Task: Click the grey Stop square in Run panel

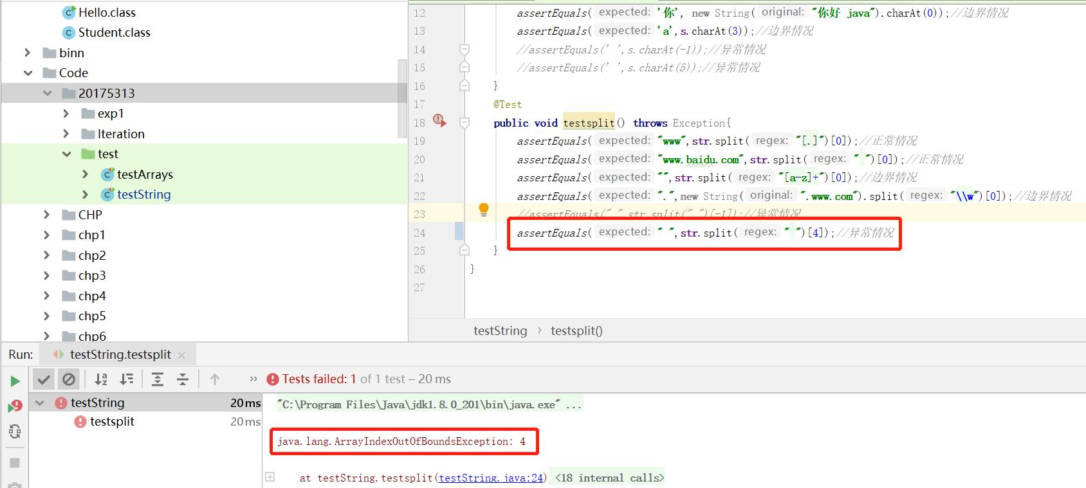Action: click(15, 463)
